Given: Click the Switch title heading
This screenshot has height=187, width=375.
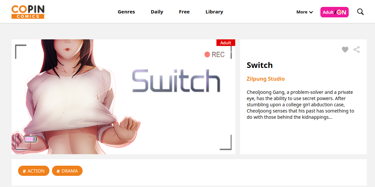Looking at the screenshot, I should [x=260, y=65].
